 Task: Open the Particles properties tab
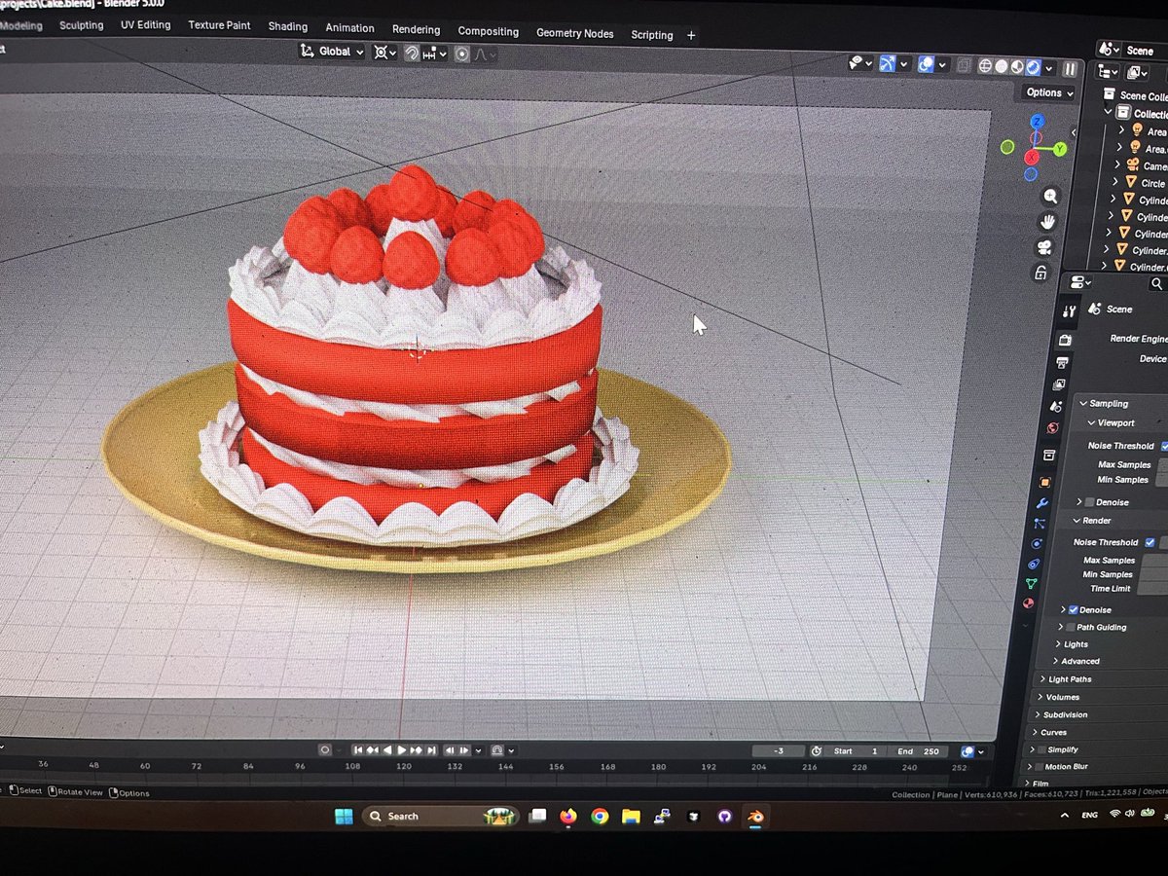click(x=1040, y=523)
